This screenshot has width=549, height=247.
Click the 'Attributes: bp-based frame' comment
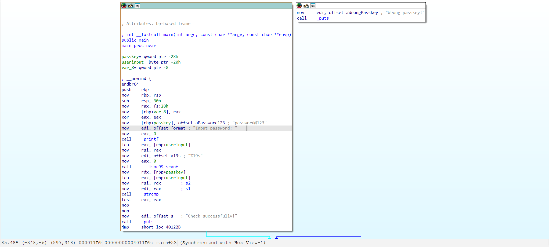(x=156, y=24)
